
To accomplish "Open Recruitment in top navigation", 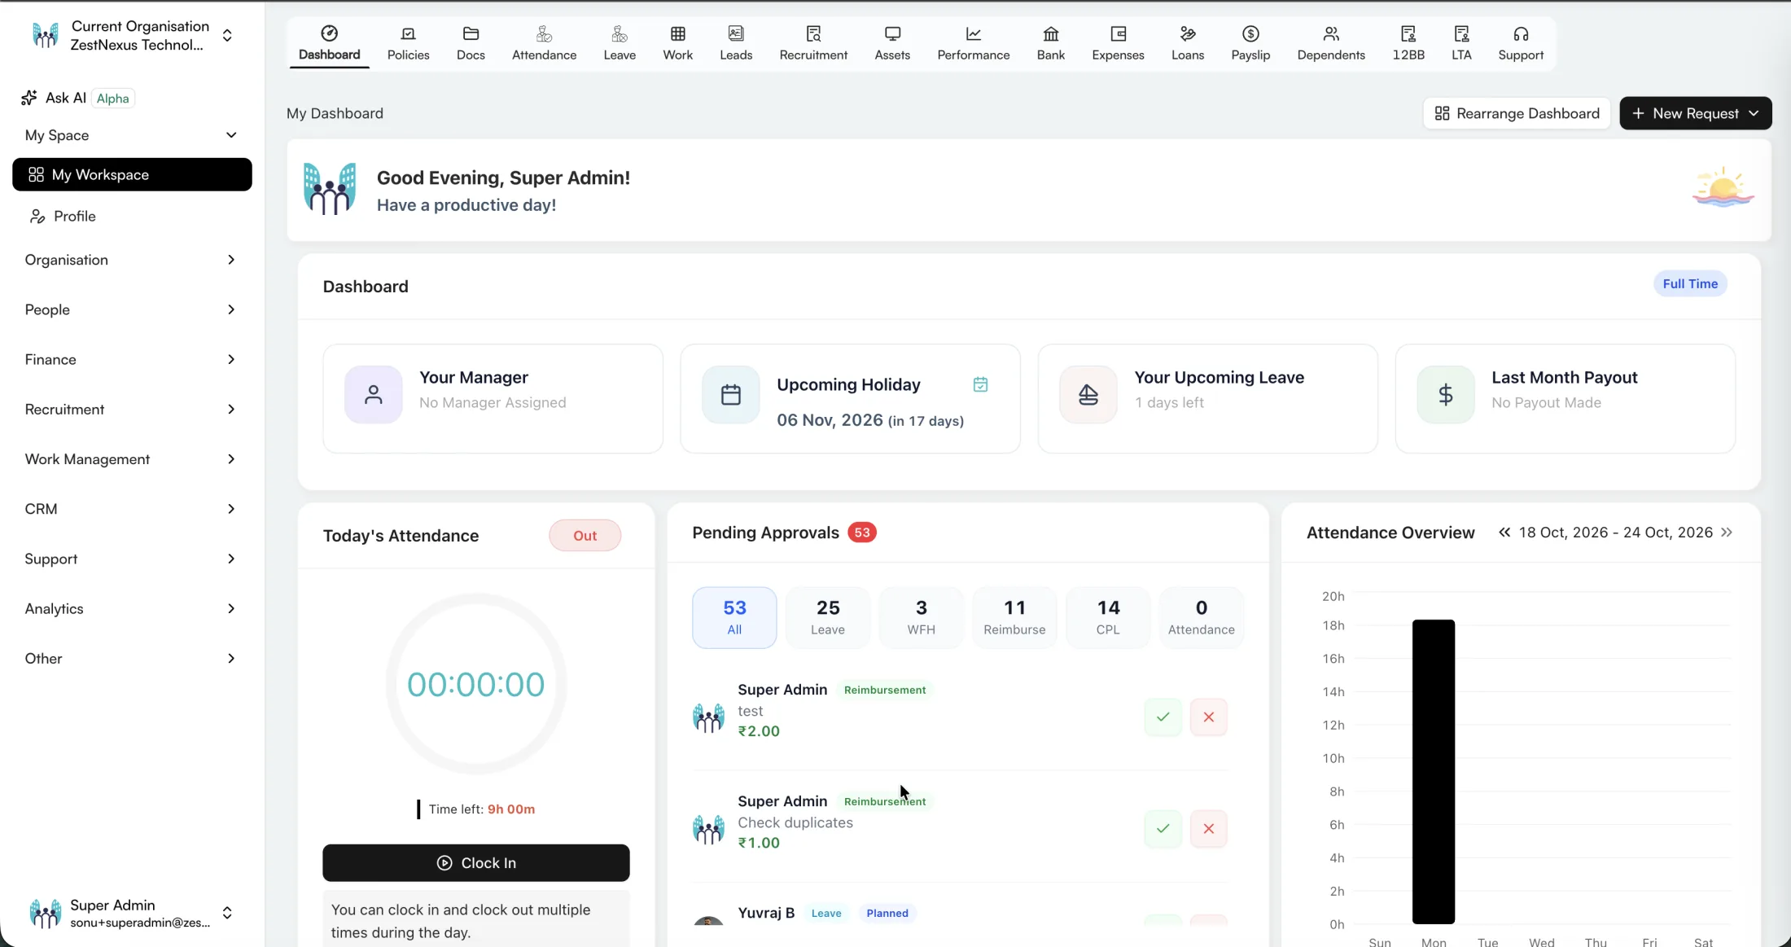I will (813, 43).
